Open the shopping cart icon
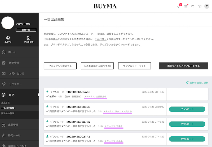212x147 pixels. [200, 6]
